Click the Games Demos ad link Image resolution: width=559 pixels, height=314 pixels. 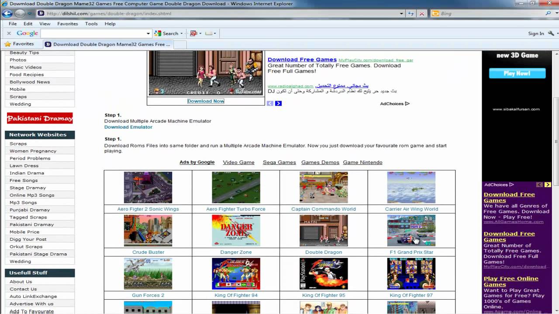click(x=320, y=162)
